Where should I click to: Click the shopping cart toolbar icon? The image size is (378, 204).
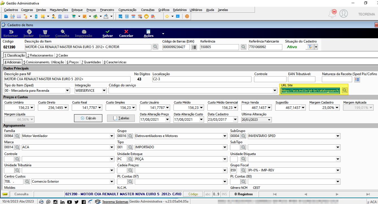click(x=74, y=16)
